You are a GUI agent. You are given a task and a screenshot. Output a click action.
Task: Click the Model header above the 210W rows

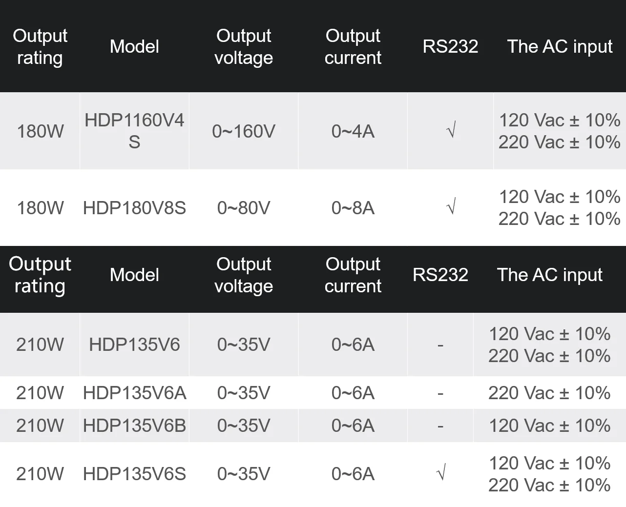[x=134, y=275]
